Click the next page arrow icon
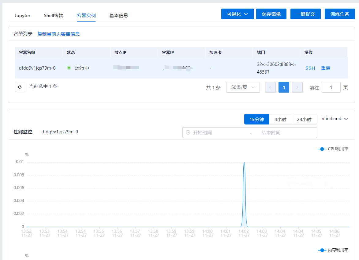The width and height of the screenshot is (359, 260). click(x=297, y=87)
